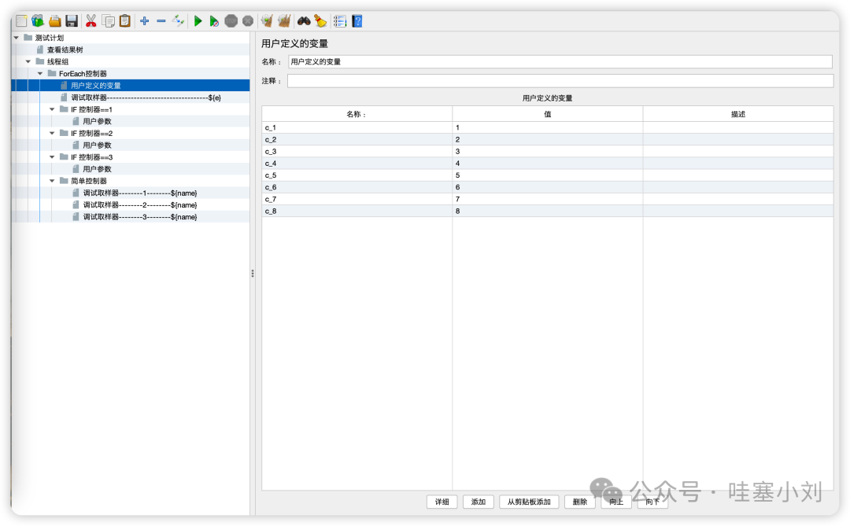Open Search with binoculars icon
850x526 pixels.
click(304, 21)
